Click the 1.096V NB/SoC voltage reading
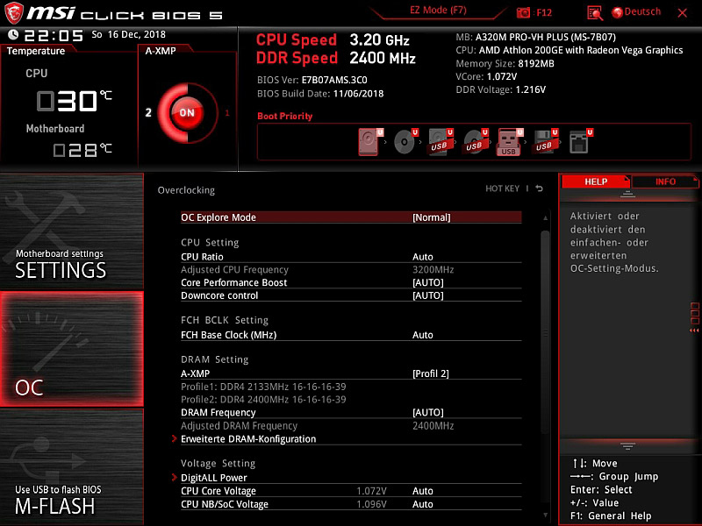 (371, 504)
